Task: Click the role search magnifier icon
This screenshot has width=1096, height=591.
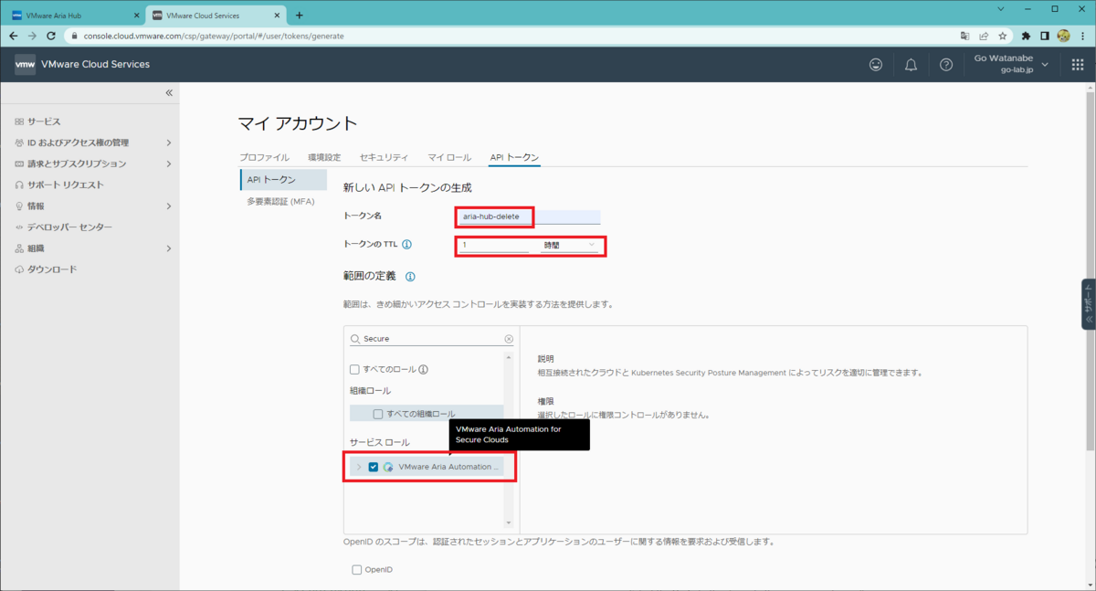Action: point(356,339)
